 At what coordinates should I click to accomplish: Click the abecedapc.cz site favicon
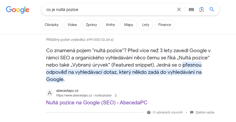click(x=50, y=93)
